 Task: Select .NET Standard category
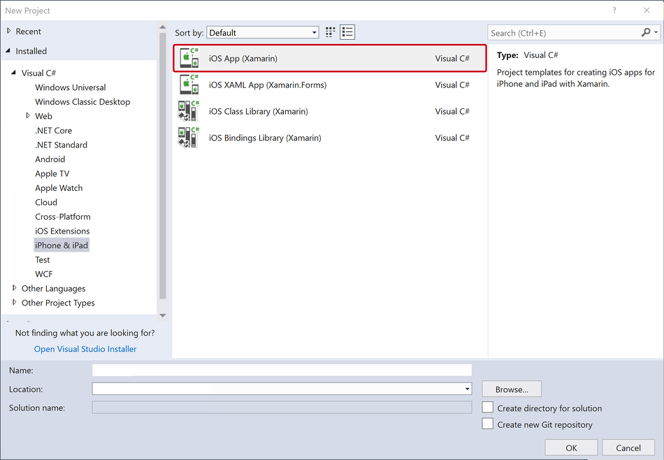point(61,145)
